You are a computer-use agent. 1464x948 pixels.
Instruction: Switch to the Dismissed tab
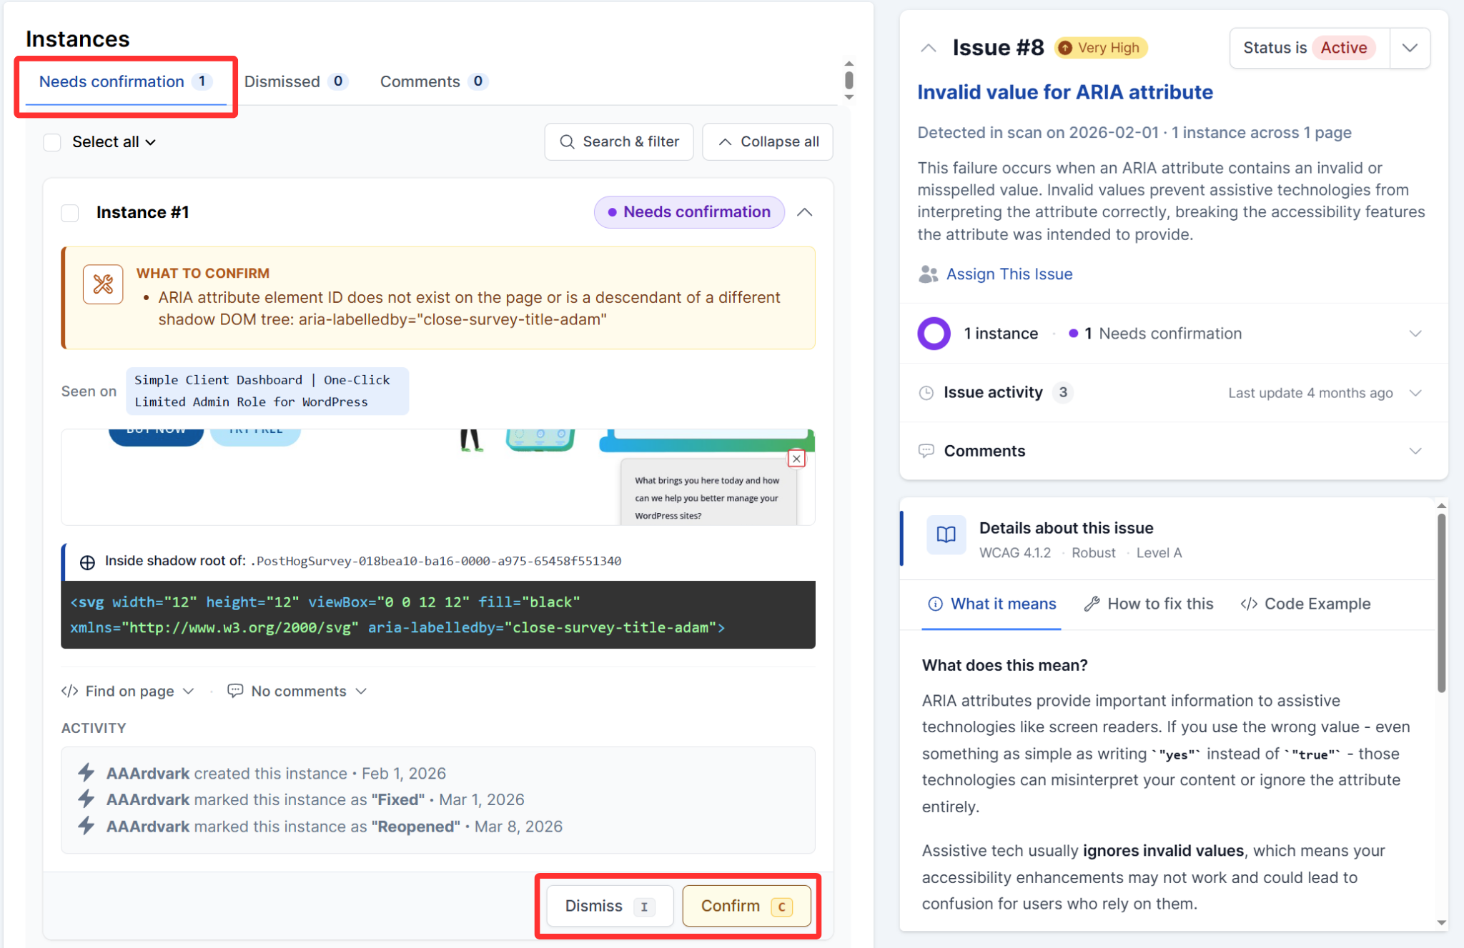coord(295,81)
